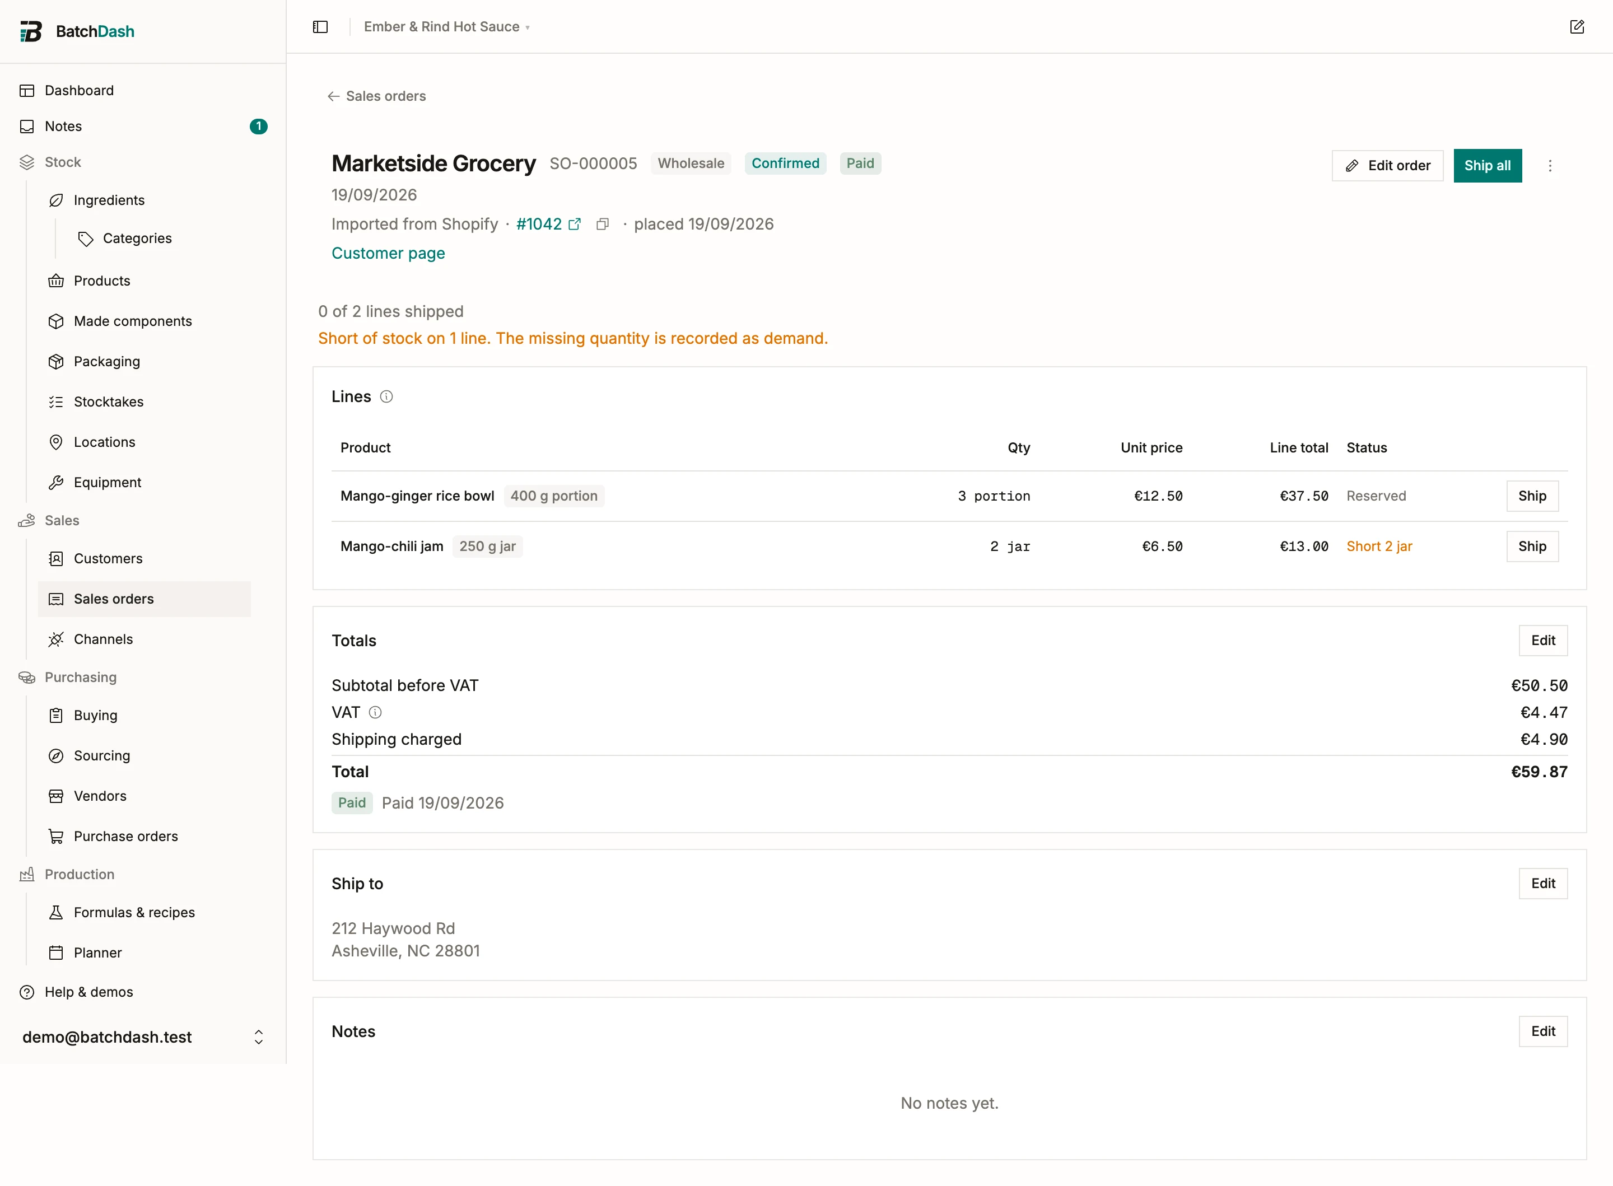Image resolution: width=1613 pixels, height=1186 pixels.
Task: Click the 250 g jar tag
Action: [487, 547]
